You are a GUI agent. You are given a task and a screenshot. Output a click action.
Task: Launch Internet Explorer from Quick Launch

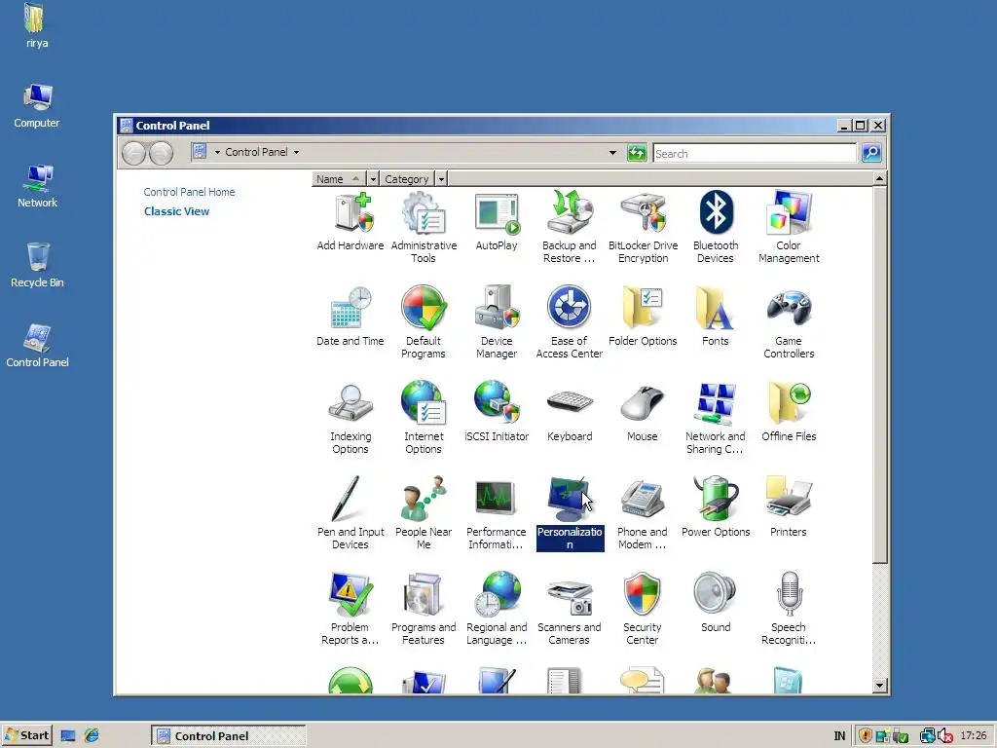pos(92,735)
